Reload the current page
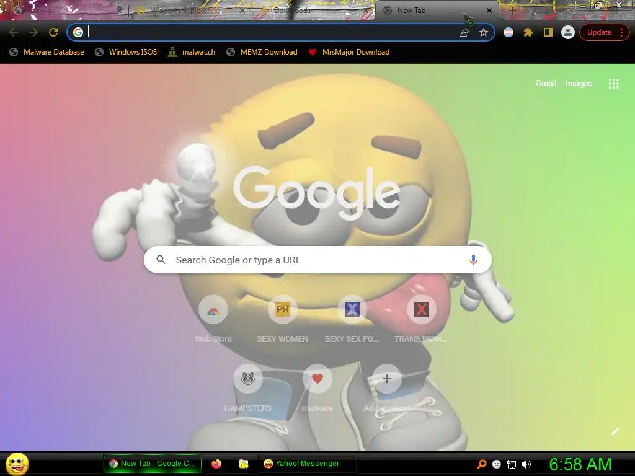The height and width of the screenshot is (476, 635). point(53,32)
